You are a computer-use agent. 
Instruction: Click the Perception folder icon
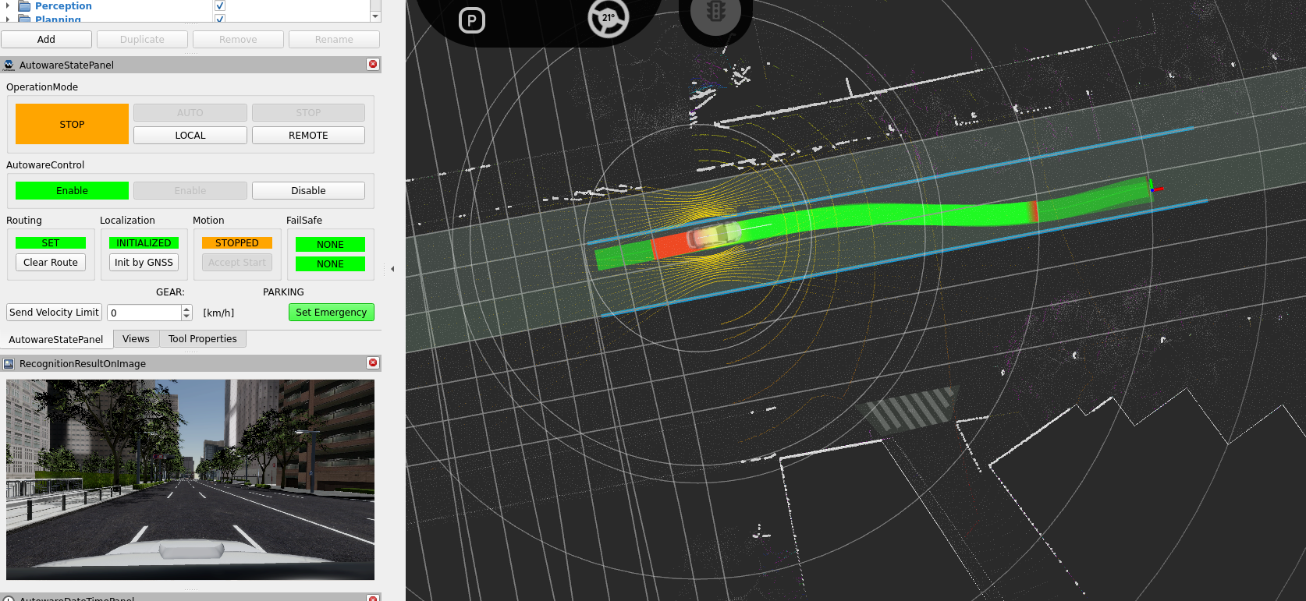click(x=24, y=6)
